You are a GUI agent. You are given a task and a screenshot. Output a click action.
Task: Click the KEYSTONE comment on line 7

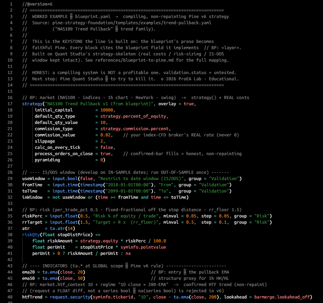point(118,41)
